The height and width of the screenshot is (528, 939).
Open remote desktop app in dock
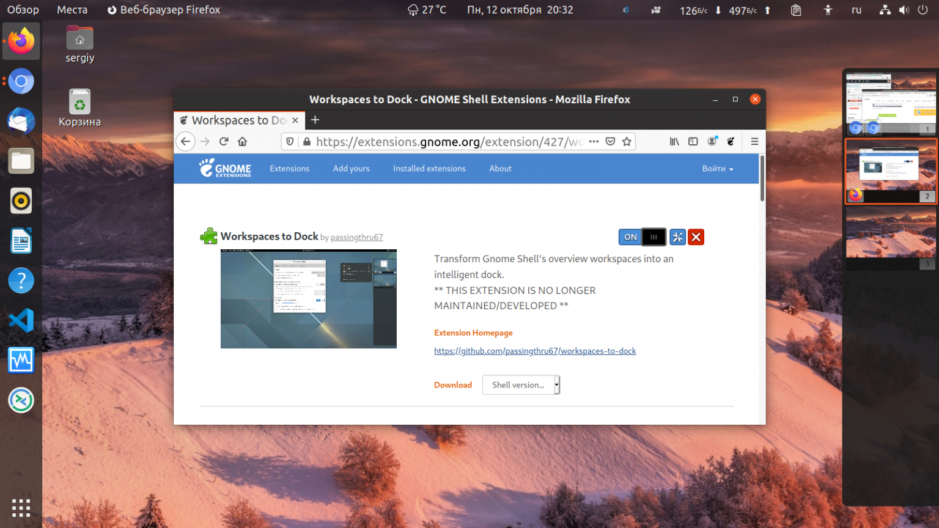21,400
